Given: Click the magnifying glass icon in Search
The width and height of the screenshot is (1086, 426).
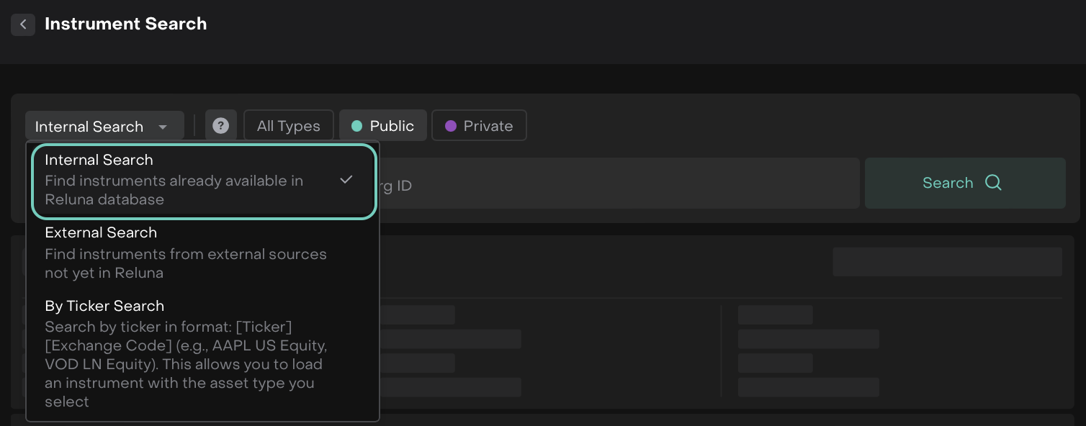Looking at the screenshot, I should coord(993,183).
